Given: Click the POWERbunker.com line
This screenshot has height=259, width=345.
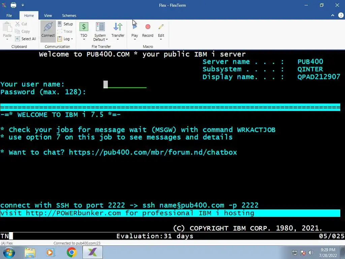Looking at the screenshot, I should click(170, 213).
